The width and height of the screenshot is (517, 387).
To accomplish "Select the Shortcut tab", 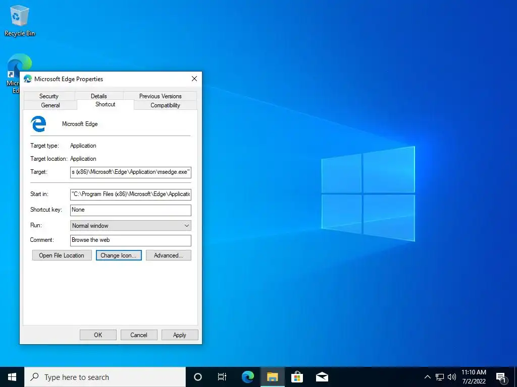I will click(105, 104).
